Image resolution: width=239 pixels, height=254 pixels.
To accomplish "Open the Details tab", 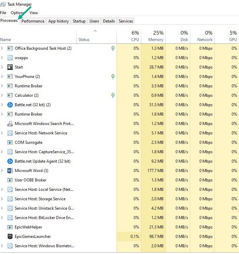I will [x=109, y=21].
